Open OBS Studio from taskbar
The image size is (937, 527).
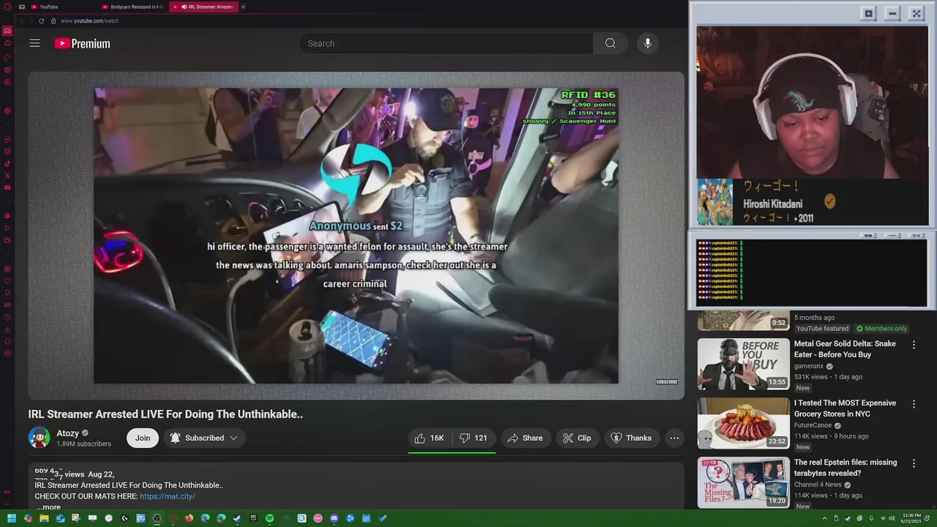click(157, 518)
